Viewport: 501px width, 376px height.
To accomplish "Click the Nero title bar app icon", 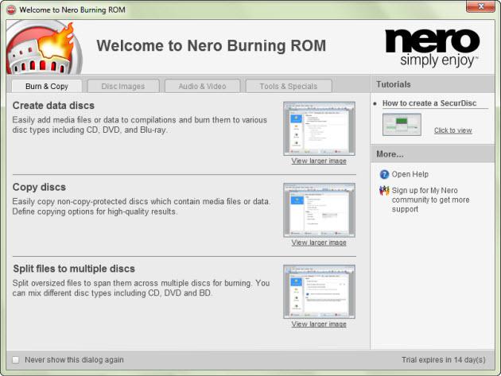I will click(11, 10).
